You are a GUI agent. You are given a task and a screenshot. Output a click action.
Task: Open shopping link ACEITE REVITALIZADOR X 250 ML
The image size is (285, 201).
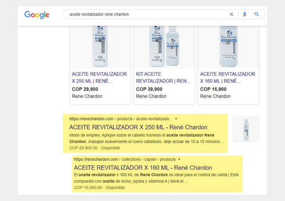coord(99,77)
